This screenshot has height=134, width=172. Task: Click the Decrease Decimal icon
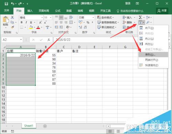(85, 27)
